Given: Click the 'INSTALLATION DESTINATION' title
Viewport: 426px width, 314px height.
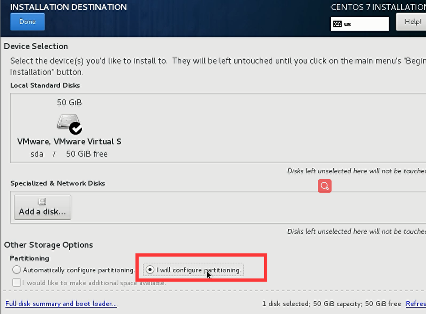Looking at the screenshot, I should (x=68, y=7).
